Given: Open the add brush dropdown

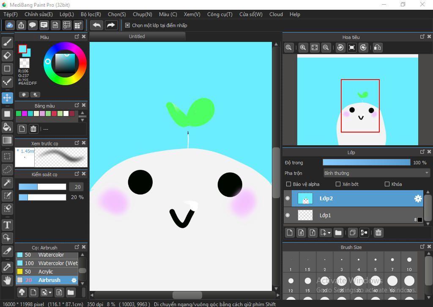Looking at the screenshot, I should coord(46,292).
